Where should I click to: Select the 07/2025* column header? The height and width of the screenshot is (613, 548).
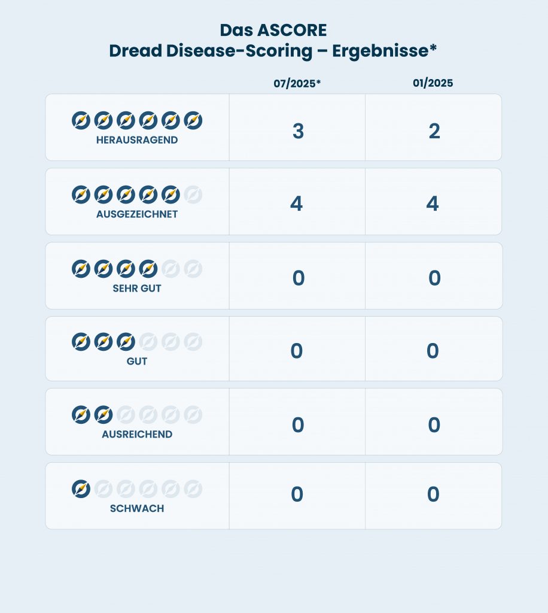[x=297, y=83]
